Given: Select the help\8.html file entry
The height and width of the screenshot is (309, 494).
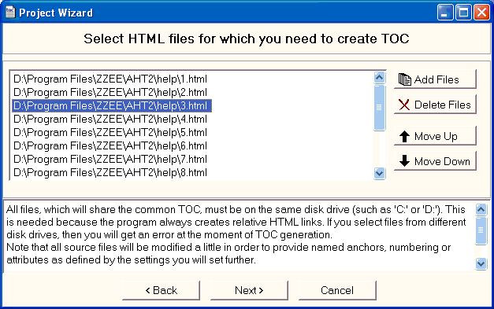Looking at the screenshot, I should [110, 172].
